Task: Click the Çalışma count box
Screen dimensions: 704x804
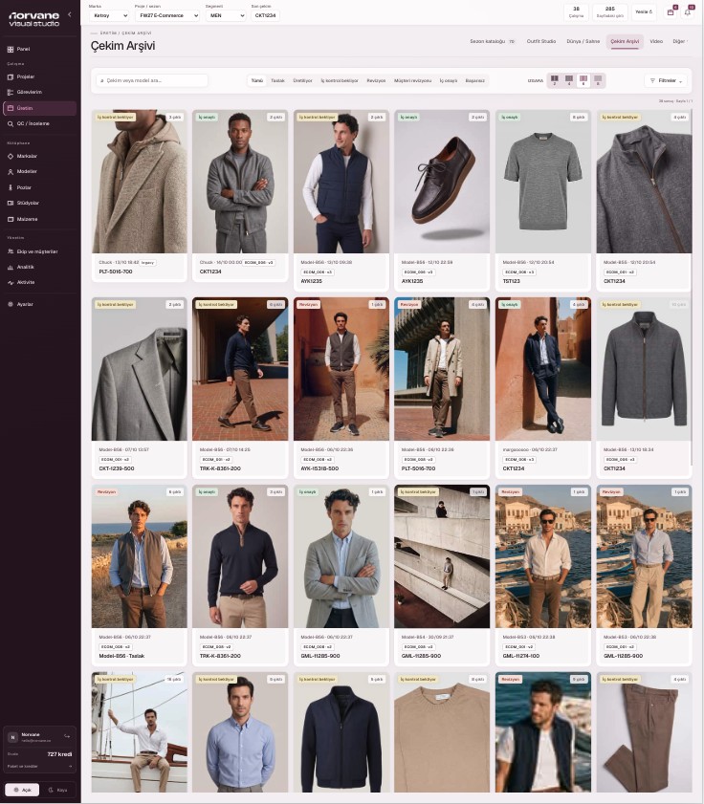Action: (576, 11)
